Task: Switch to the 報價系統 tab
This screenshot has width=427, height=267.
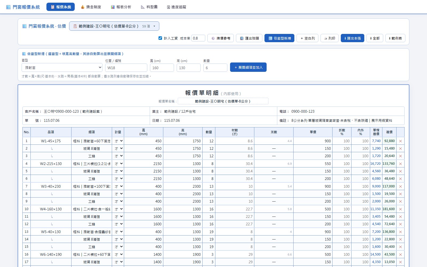Action: 61,7
